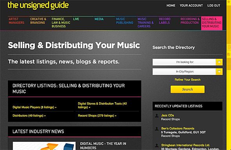Click the person icon beside Ben's Collectors Records
Image resolution: width=231 pixels, height=150 pixels.
tap(157, 128)
